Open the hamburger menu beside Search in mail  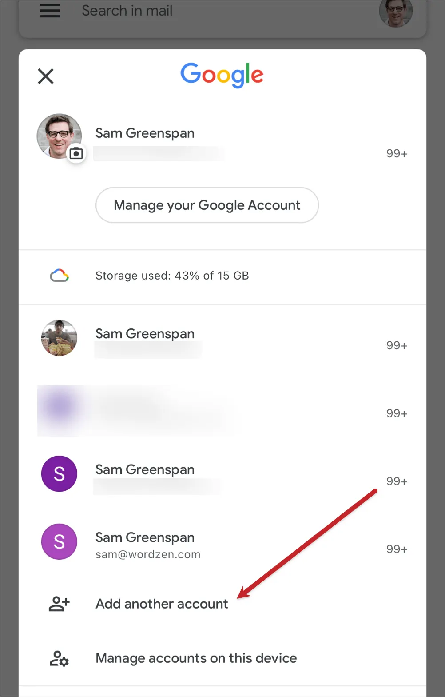(50, 11)
